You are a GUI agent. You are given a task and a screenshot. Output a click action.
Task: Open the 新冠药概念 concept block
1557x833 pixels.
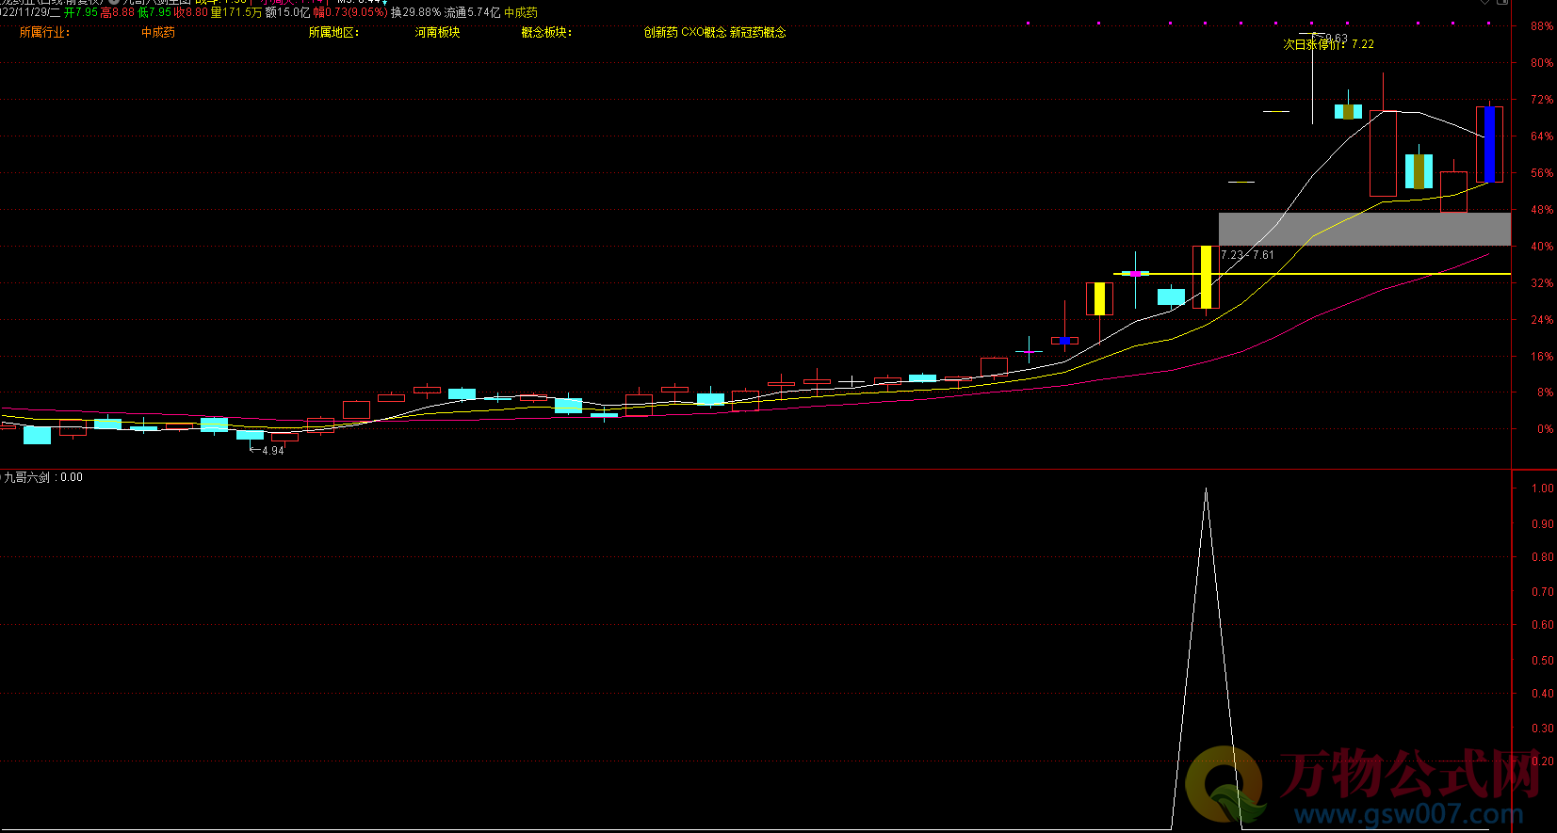758,32
